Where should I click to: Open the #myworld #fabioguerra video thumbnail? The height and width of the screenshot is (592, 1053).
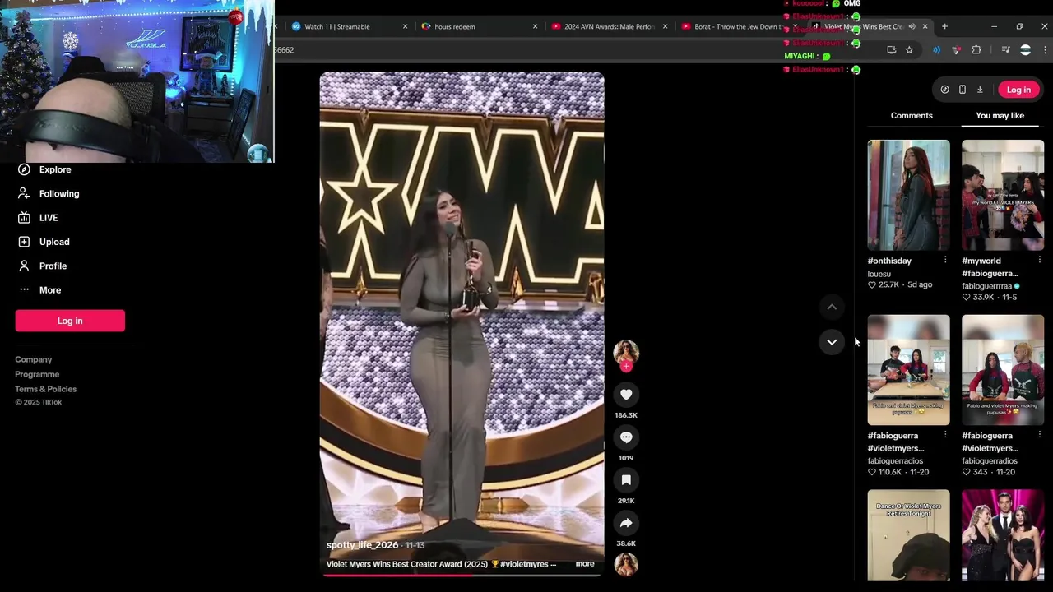1003,195
